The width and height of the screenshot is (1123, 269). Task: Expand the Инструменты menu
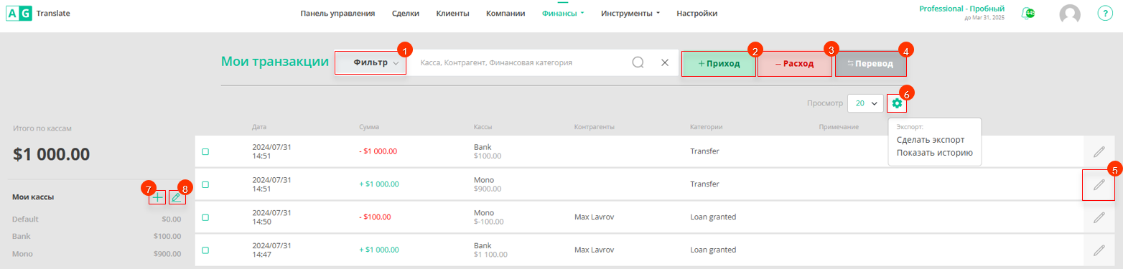(630, 13)
